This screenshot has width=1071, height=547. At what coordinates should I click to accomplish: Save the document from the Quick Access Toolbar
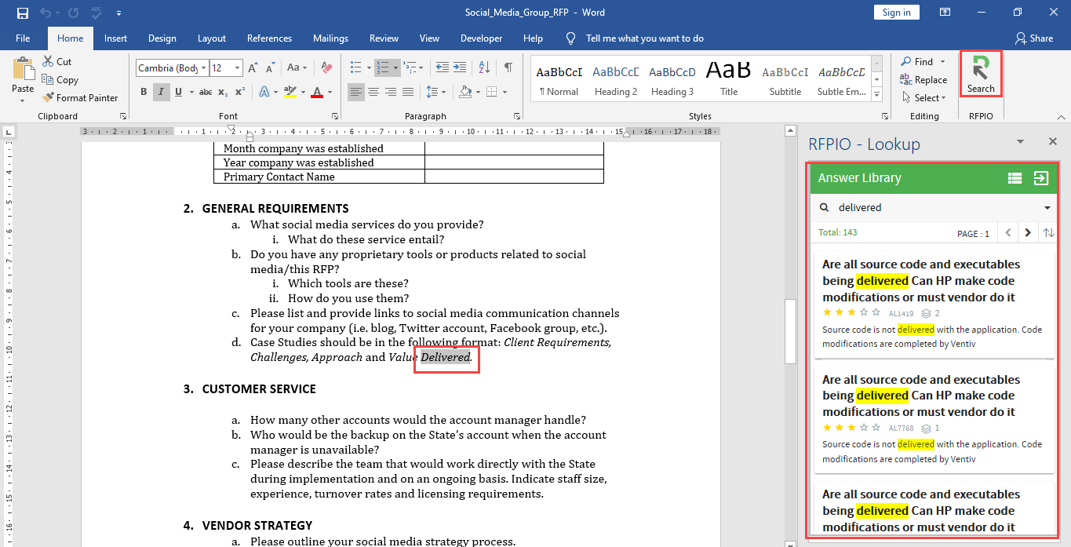[x=23, y=13]
